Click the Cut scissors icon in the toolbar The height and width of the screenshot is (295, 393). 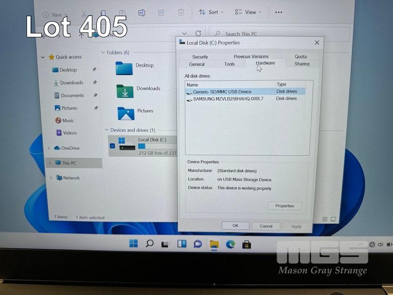(x=84, y=13)
